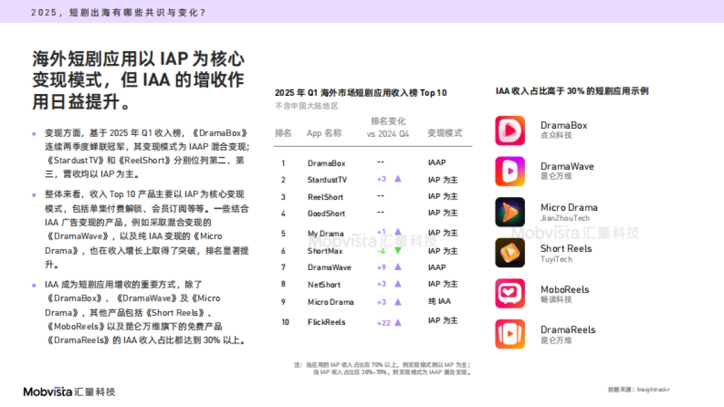Click the large headline about IAP 为核心变现模式
724x407 pixels.
click(x=138, y=80)
